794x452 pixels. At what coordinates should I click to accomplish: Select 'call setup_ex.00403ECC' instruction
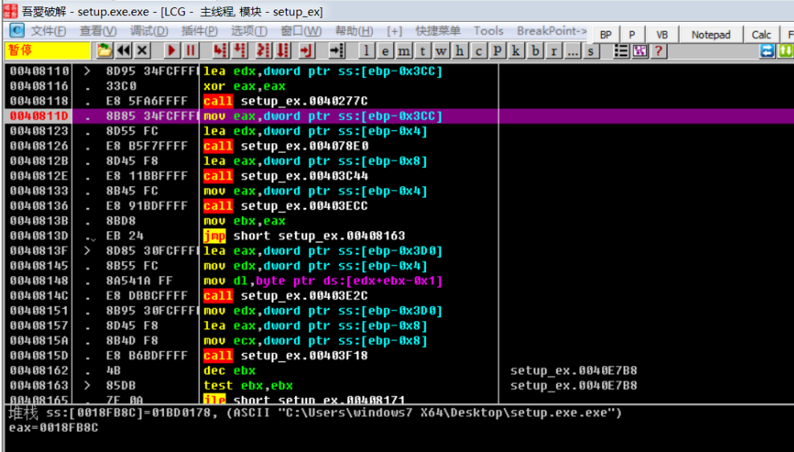(x=285, y=206)
